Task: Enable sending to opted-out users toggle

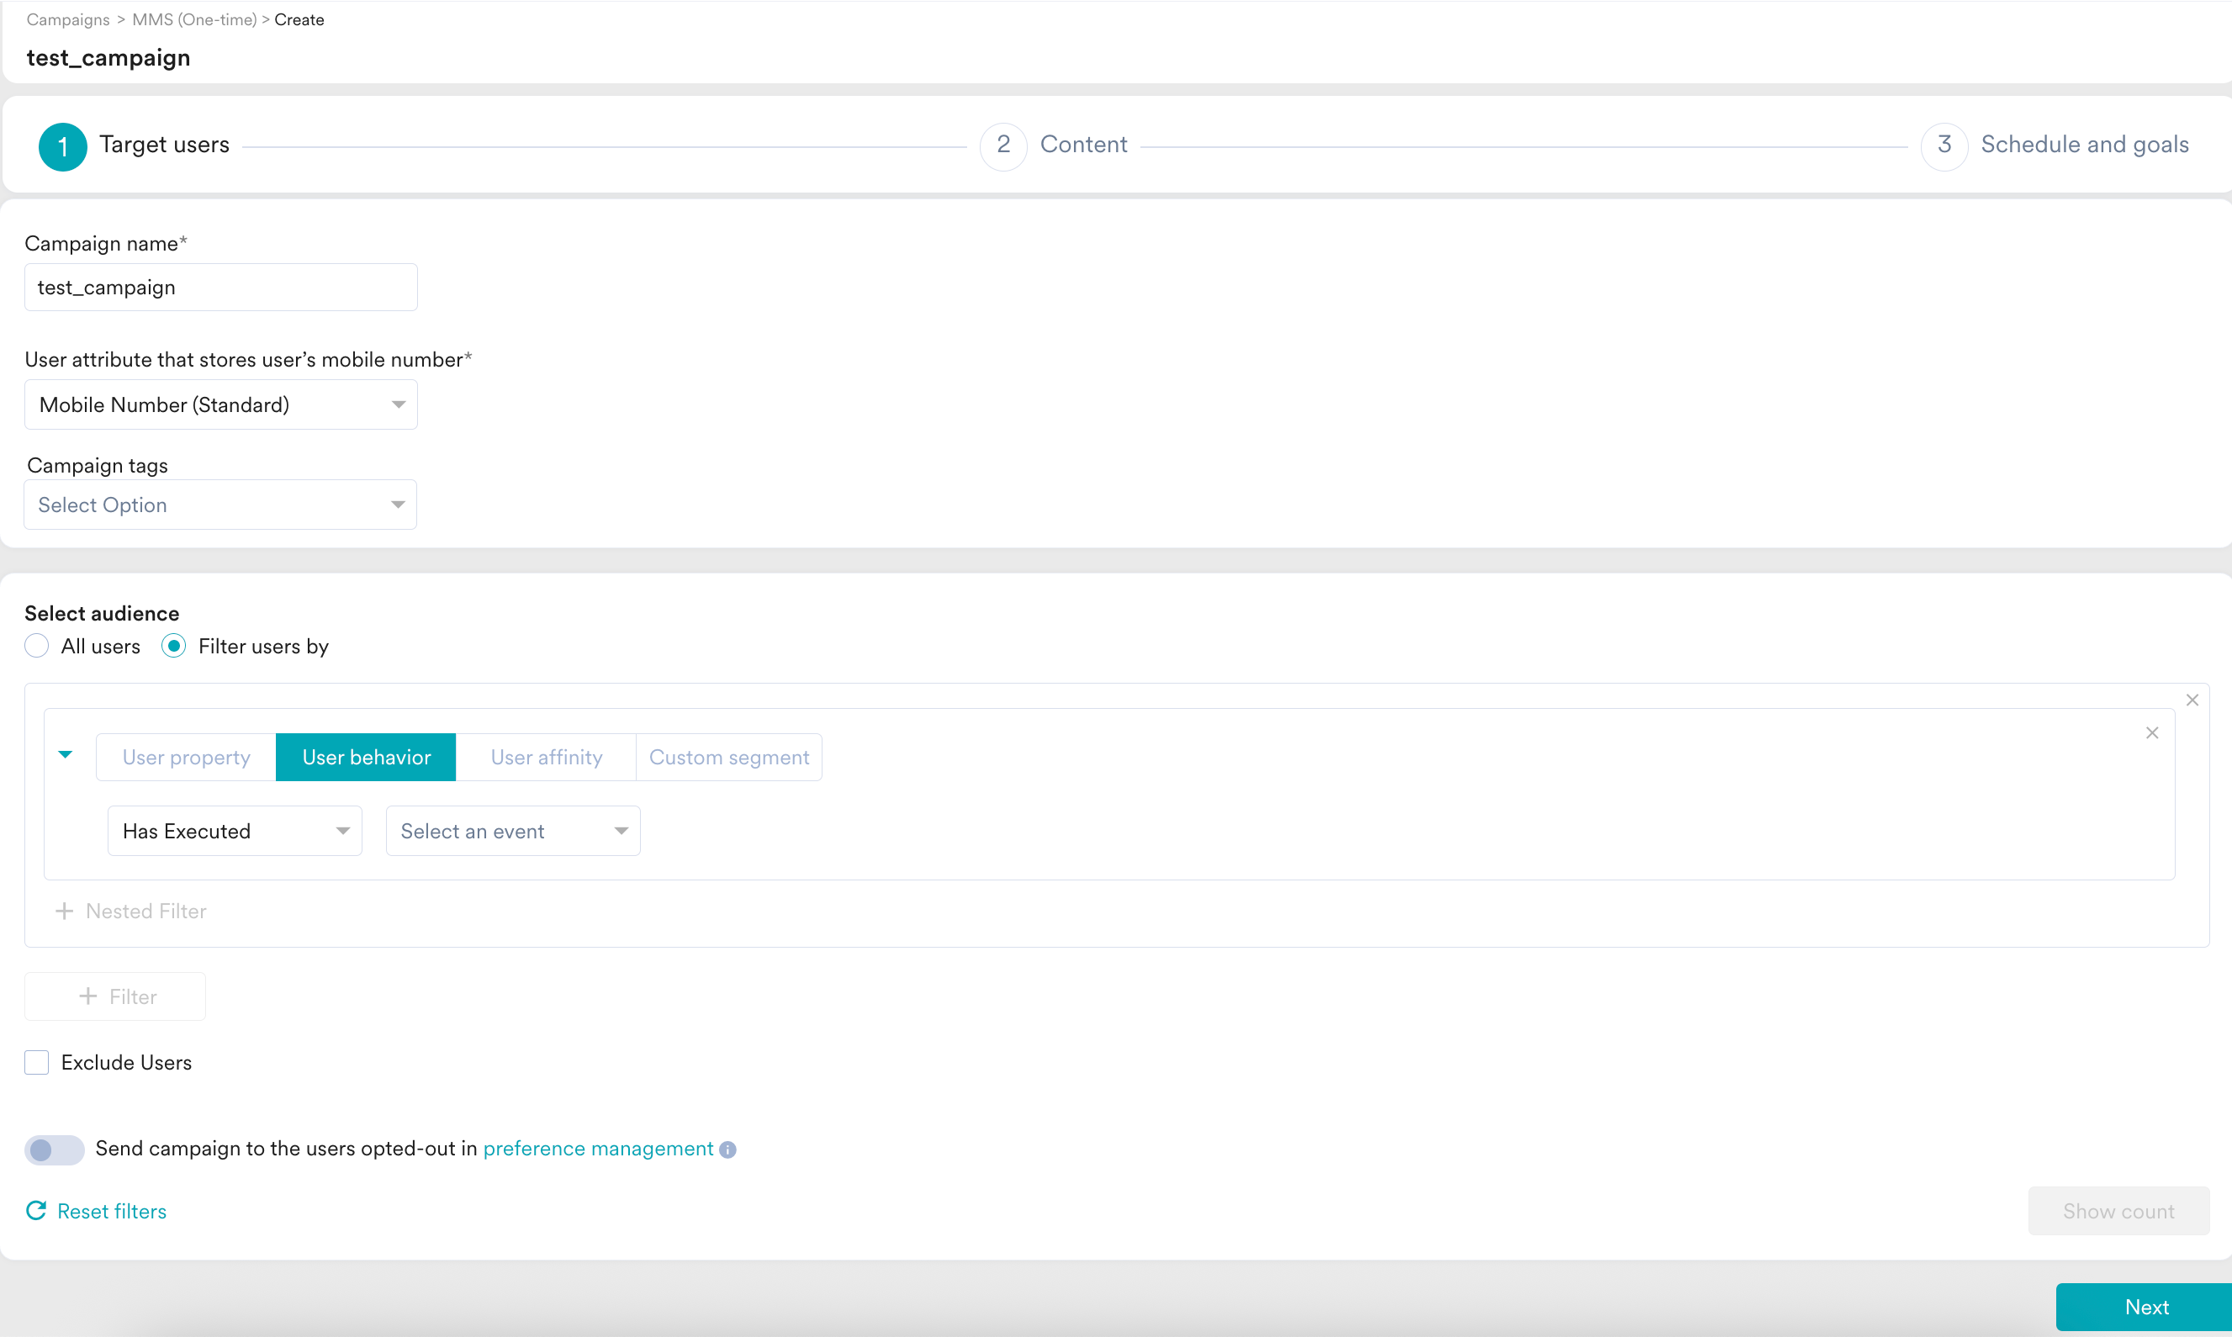Action: pyautogui.click(x=54, y=1149)
